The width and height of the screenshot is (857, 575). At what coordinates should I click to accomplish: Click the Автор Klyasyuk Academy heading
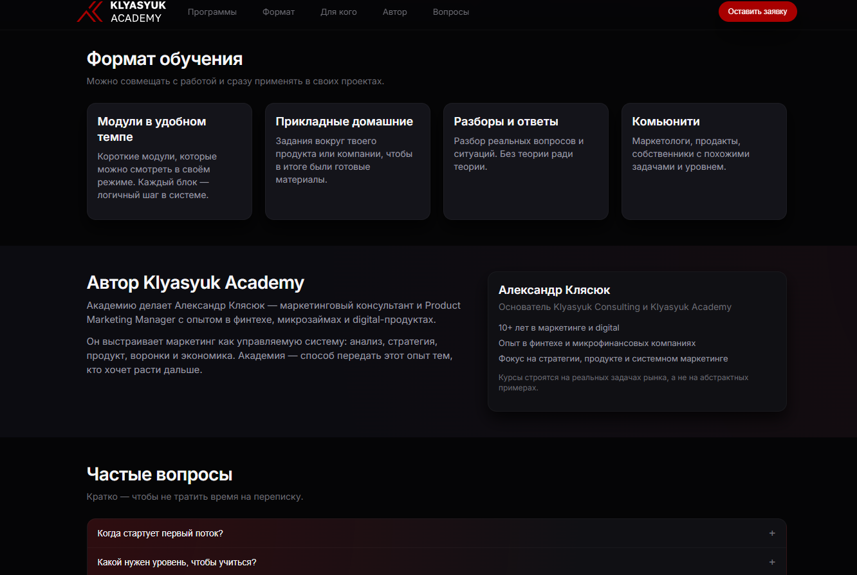pos(196,282)
